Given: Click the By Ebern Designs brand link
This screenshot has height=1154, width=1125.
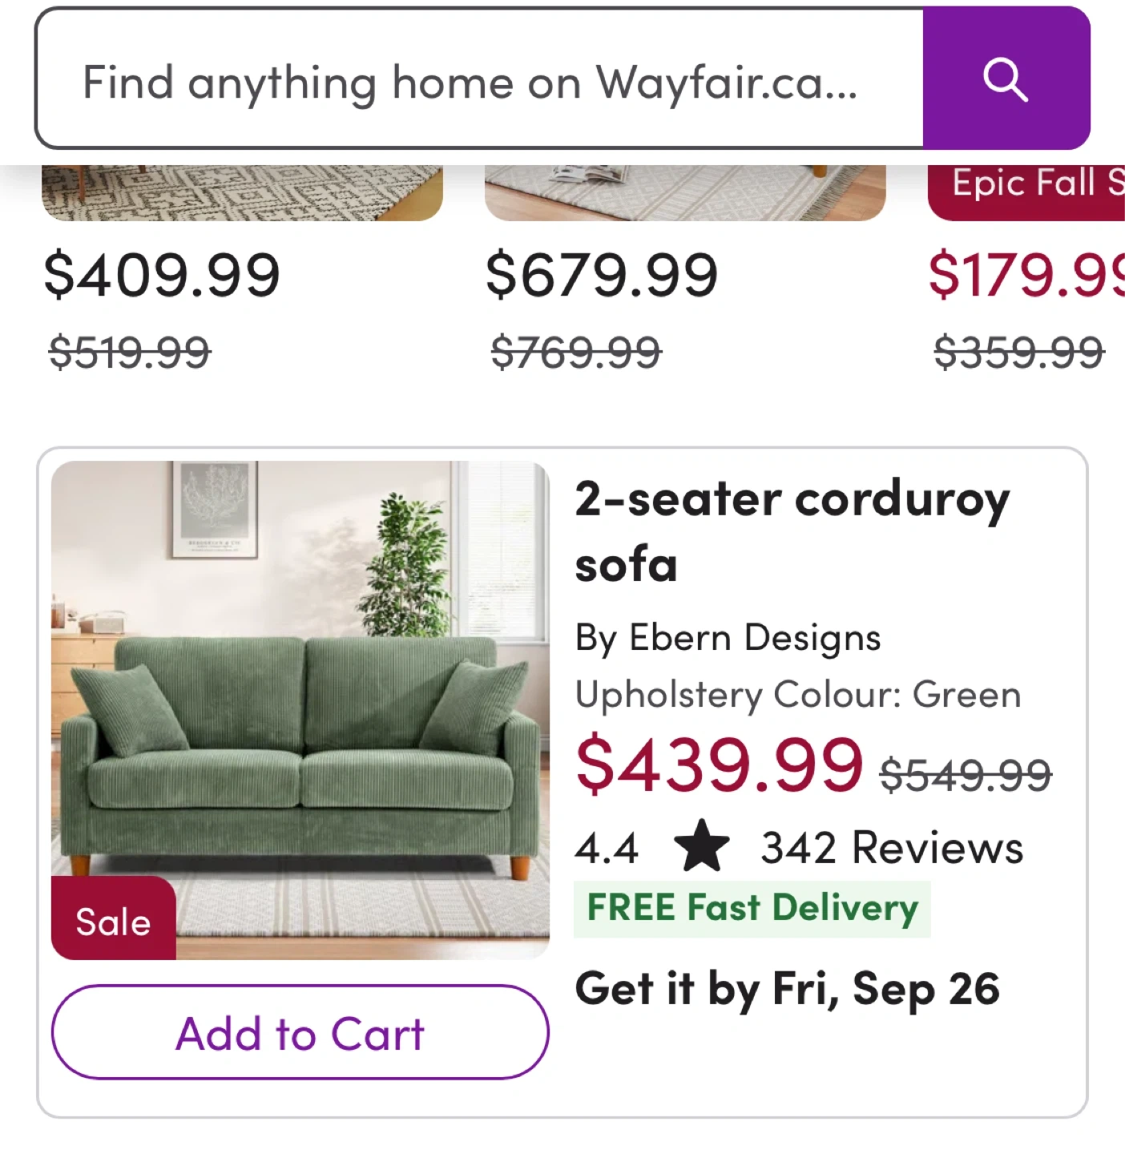Looking at the screenshot, I should [728, 639].
